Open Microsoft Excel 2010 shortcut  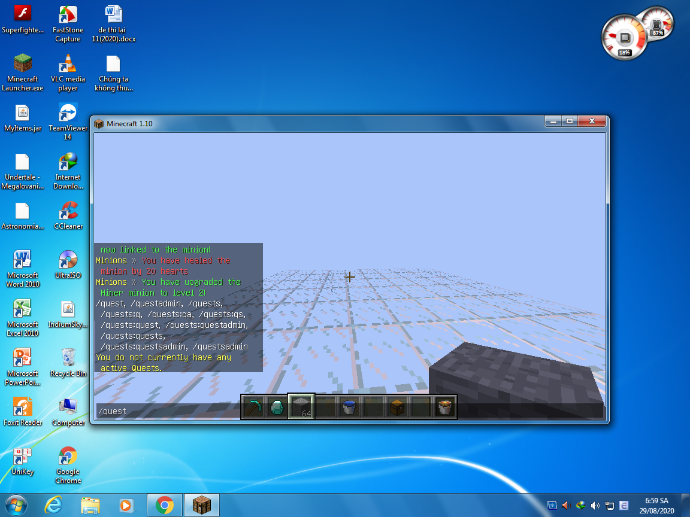pos(22,318)
